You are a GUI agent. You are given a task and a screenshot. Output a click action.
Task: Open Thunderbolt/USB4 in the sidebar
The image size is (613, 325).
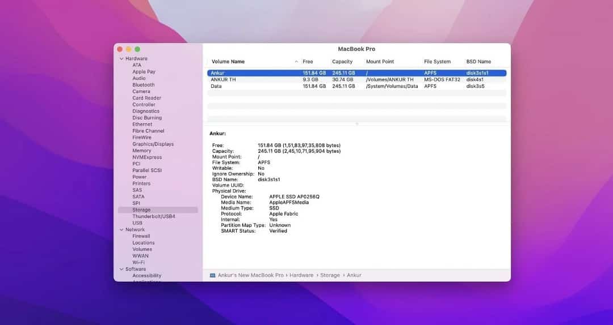click(153, 216)
